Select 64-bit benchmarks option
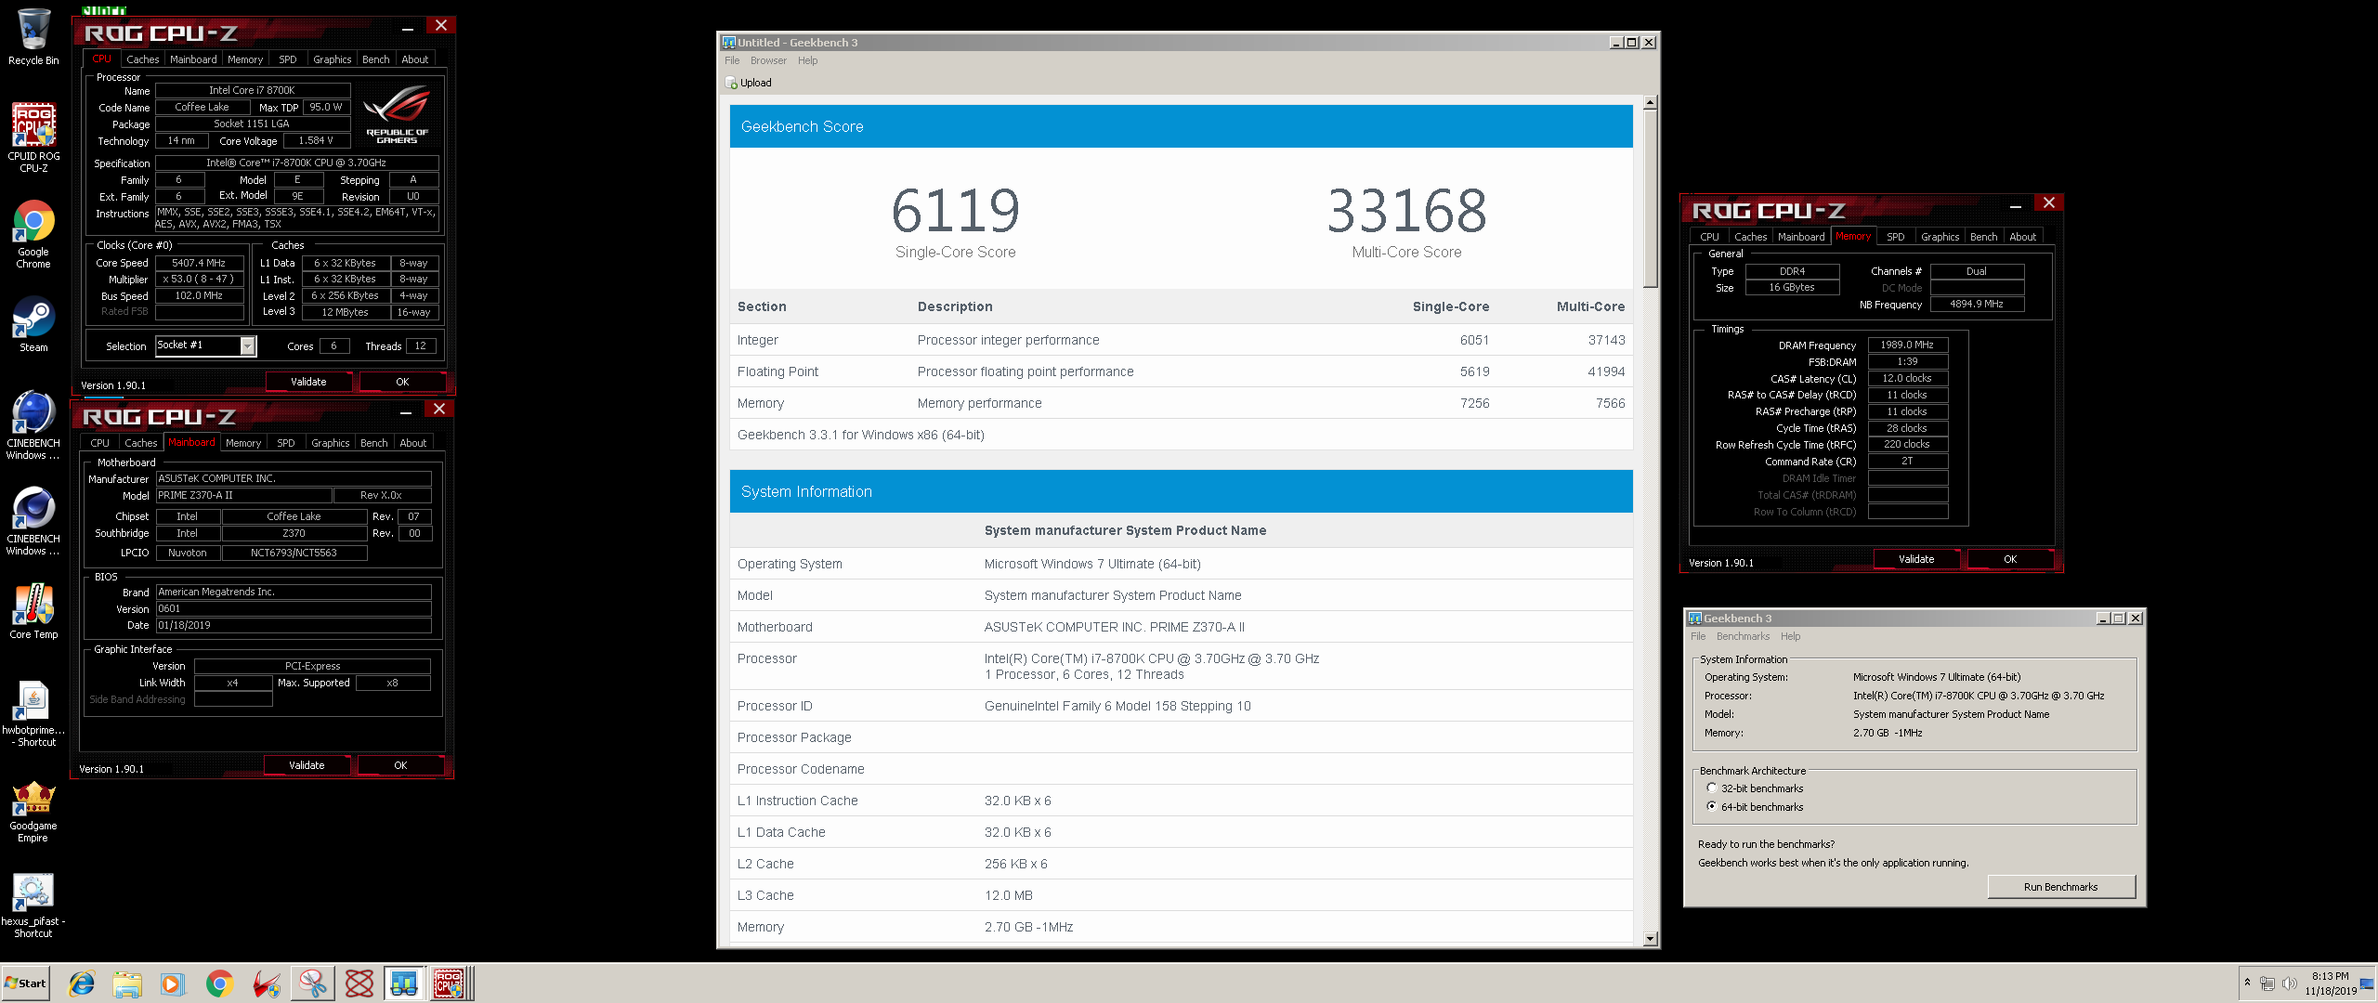The image size is (2378, 1003). click(x=1711, y=806)
